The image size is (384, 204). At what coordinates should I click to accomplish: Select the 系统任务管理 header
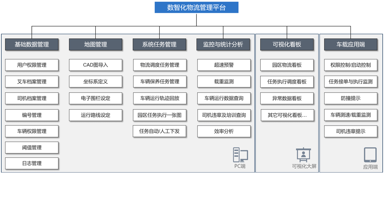tap(159, 44)
